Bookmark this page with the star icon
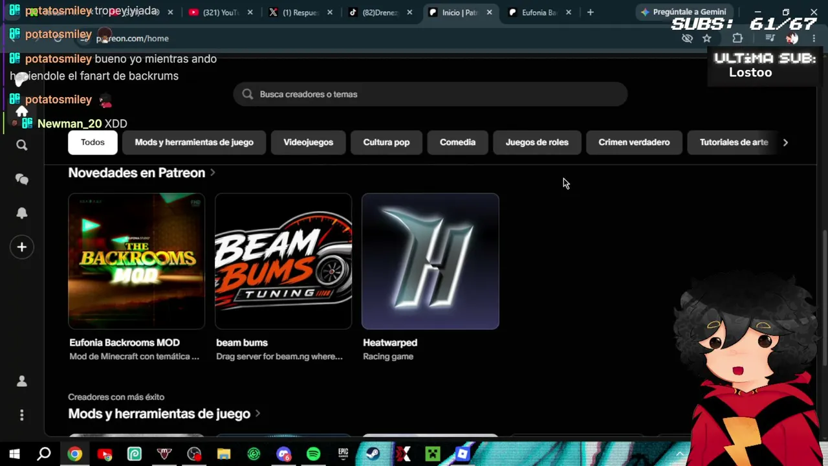The image size is (828, 466). click(707, 38)
